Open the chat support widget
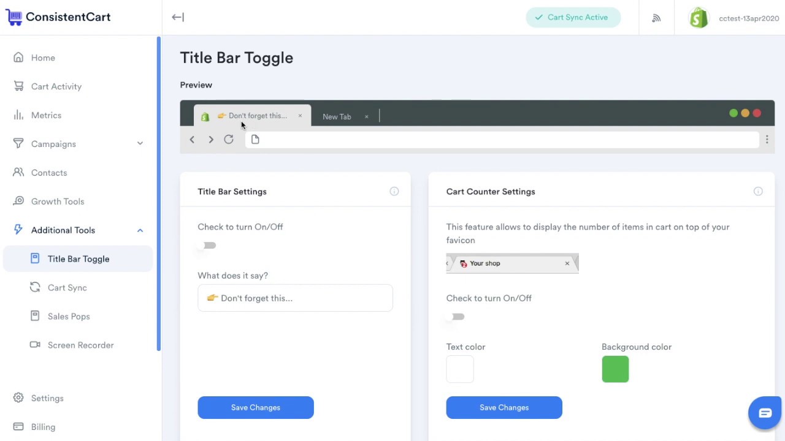Screen dimensions: 785x441 [x=764, y=413]
